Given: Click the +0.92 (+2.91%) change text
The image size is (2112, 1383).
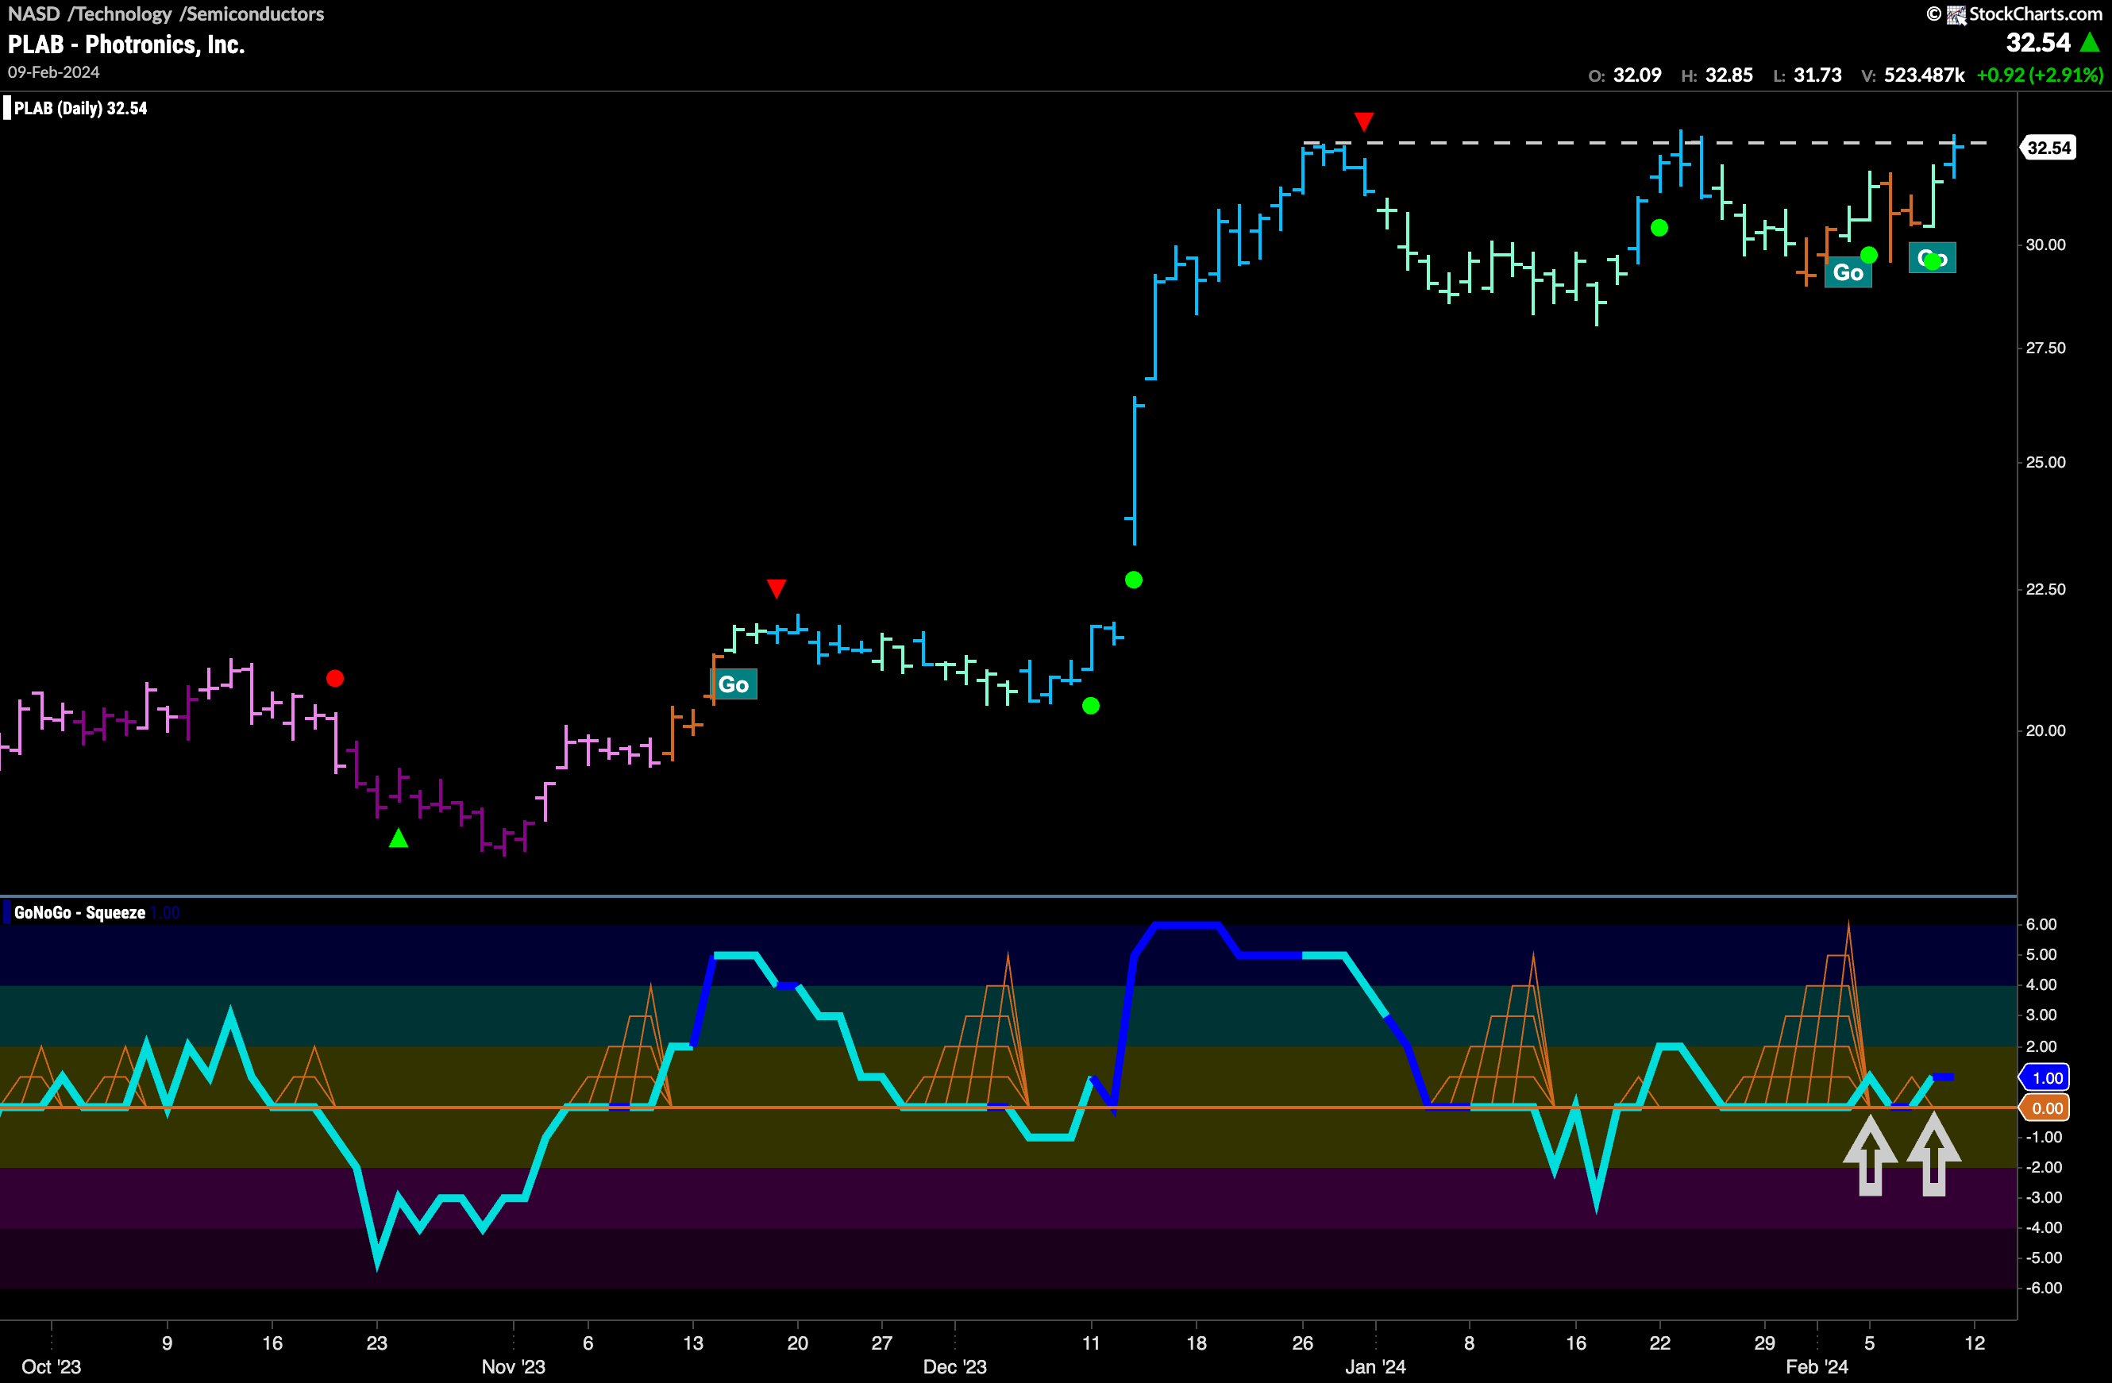Looking at the screenshot, I should coord(2039,75).
